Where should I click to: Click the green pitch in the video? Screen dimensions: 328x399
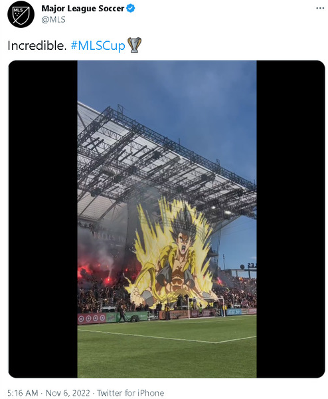(x=167, y=348)
